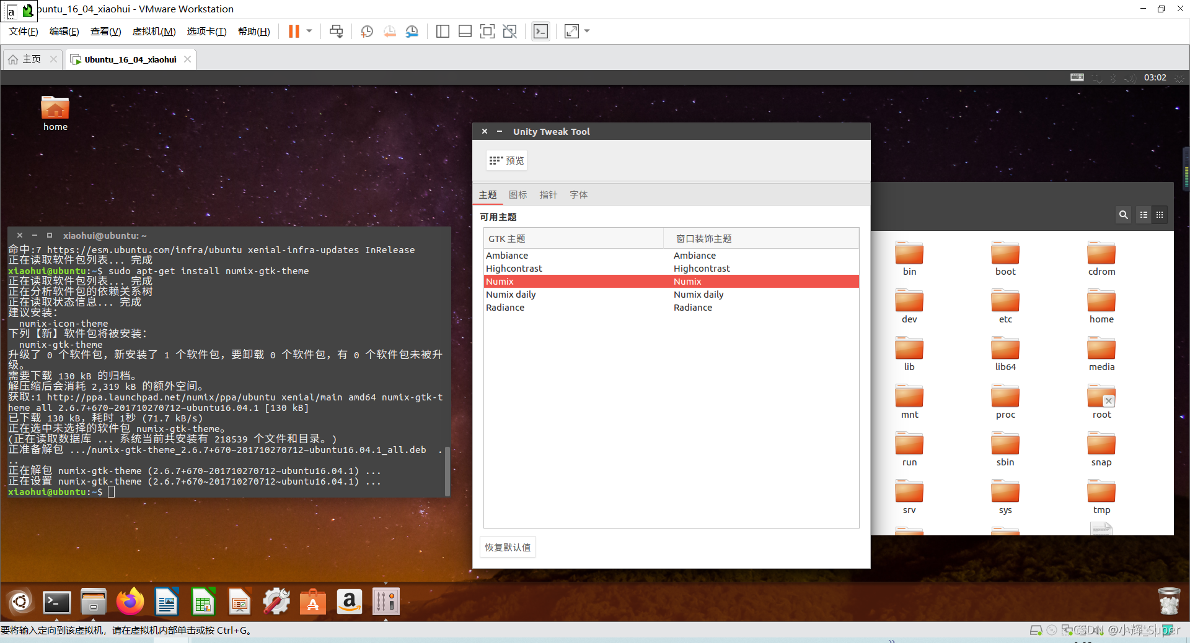This screenshot has width=1190, height=643.
Task: Switch file manager to grid view
Action: pyautogui.click(x=1160, y=215)
